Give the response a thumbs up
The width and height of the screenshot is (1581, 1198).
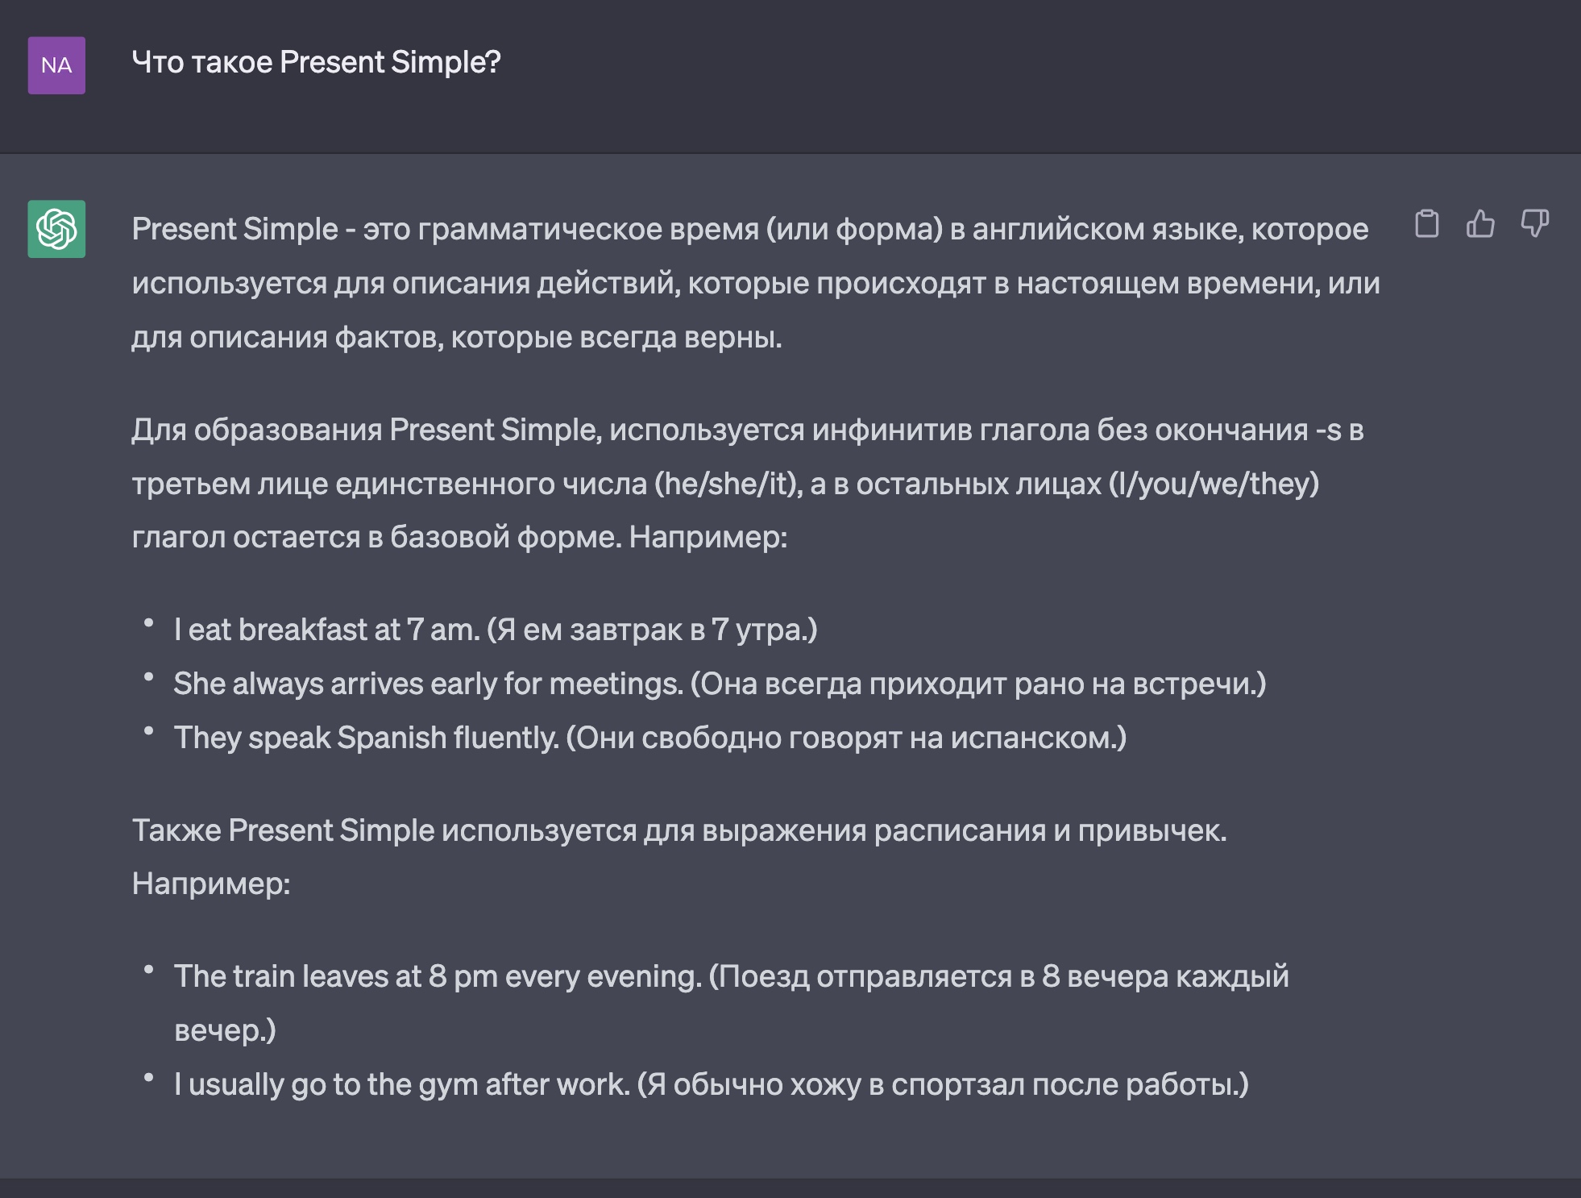(1480, 223)
